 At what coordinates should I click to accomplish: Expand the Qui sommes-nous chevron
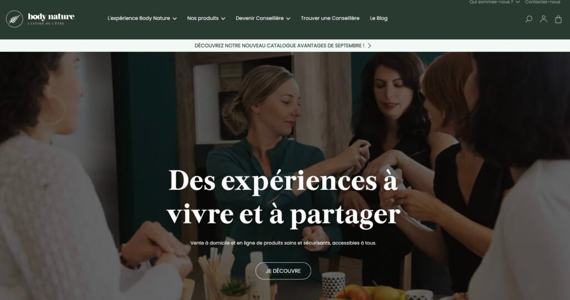[518, 2]
